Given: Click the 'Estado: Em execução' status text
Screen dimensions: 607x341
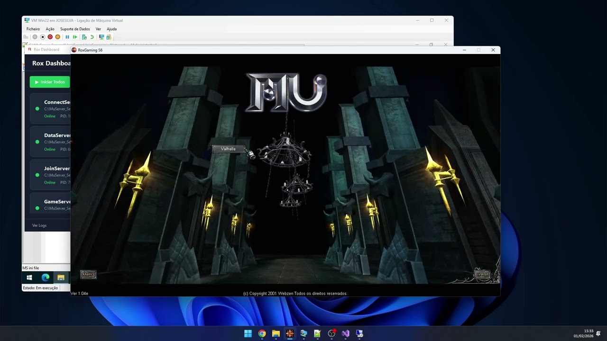Looking at the screenshot, I should point(40,288).
